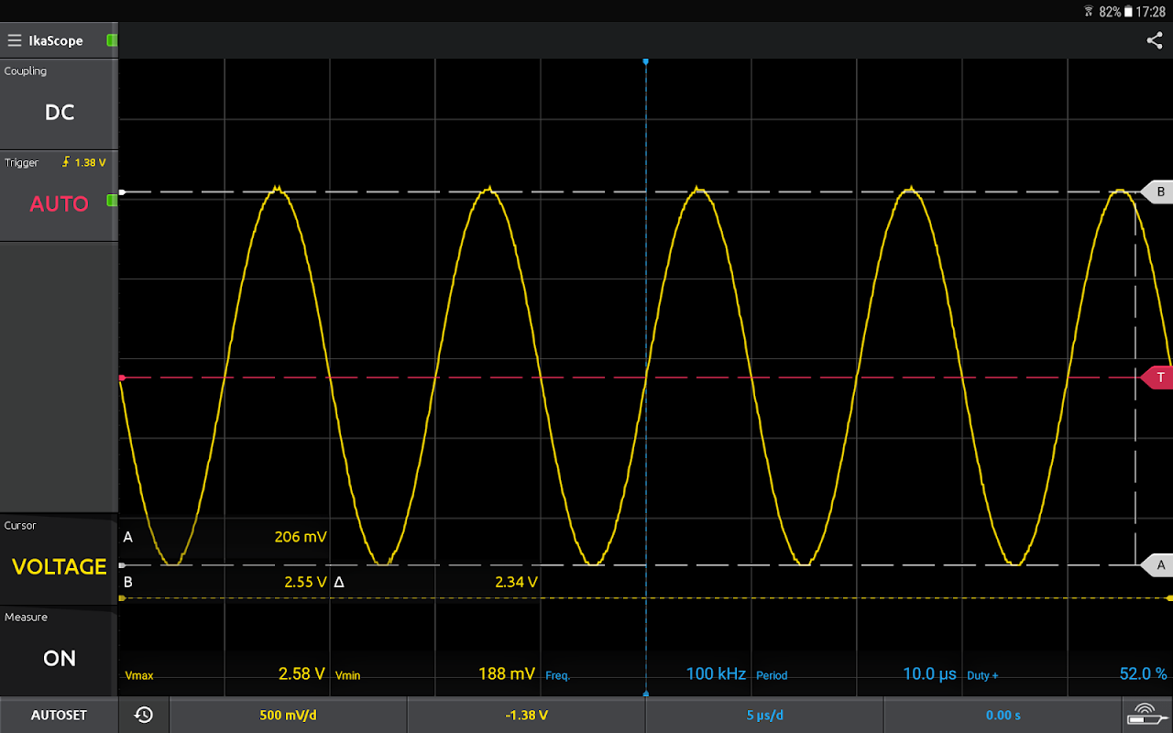Image resolution: width=1173 pixels, height=733 pixels.
Task: Open the 5 µs/d time base setting
Action: [764, 715]
